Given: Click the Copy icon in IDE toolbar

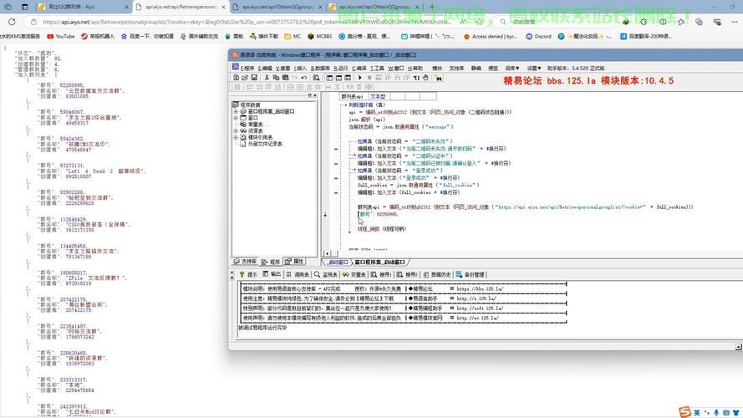Looking at the screenshot, I should click(276, 78).
